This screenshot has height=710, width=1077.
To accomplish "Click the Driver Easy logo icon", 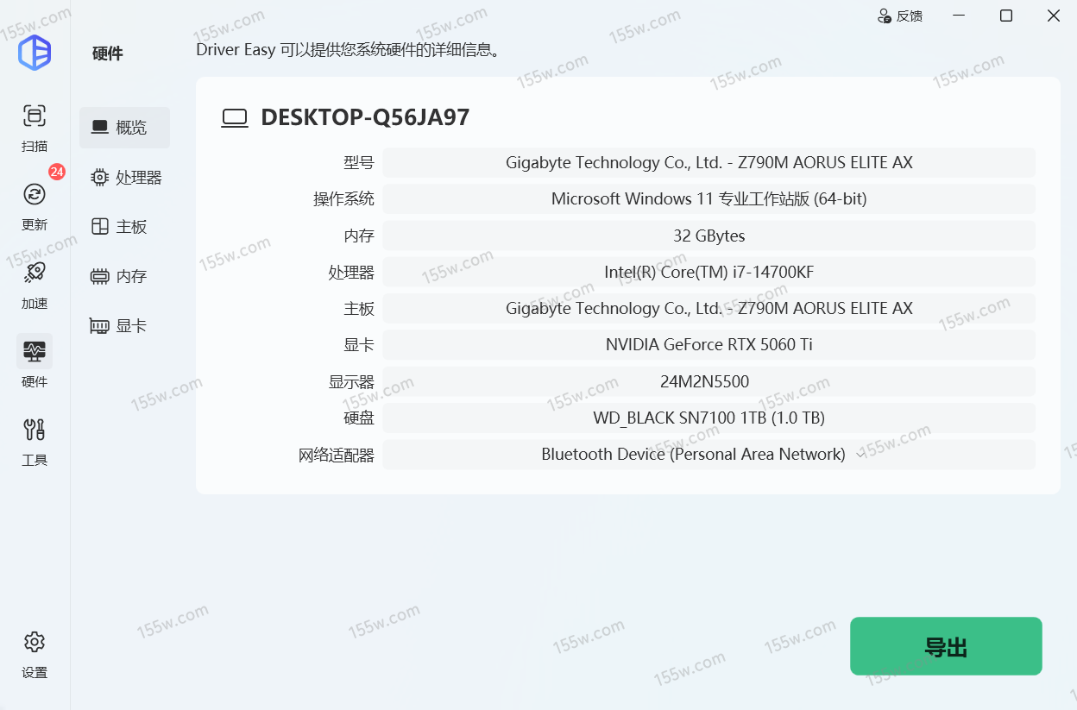I will pos(35,53).
